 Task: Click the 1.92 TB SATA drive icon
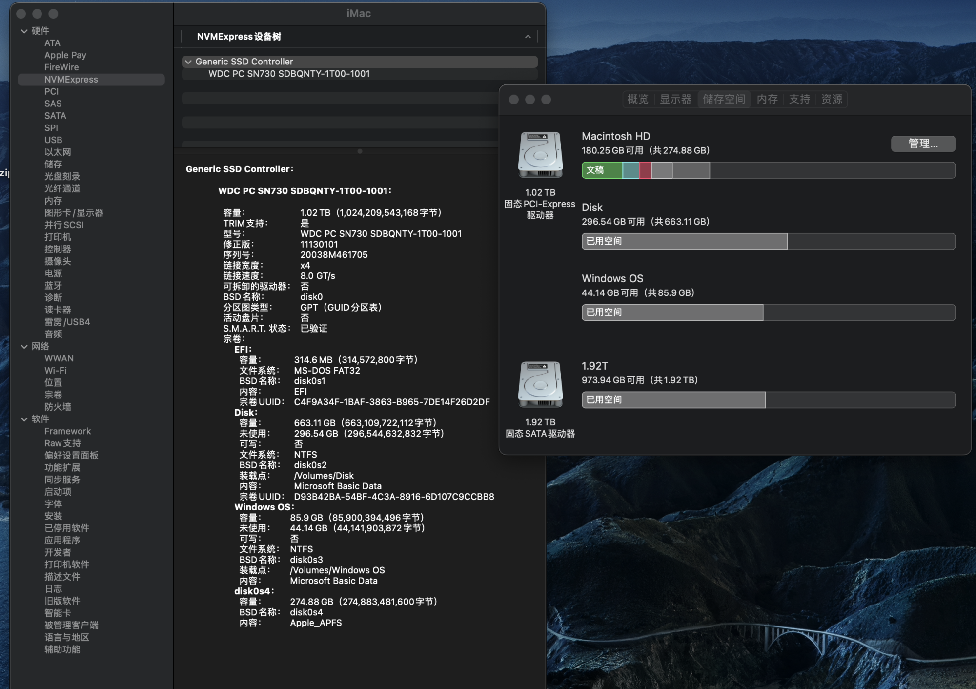click(x=540, y=384)
